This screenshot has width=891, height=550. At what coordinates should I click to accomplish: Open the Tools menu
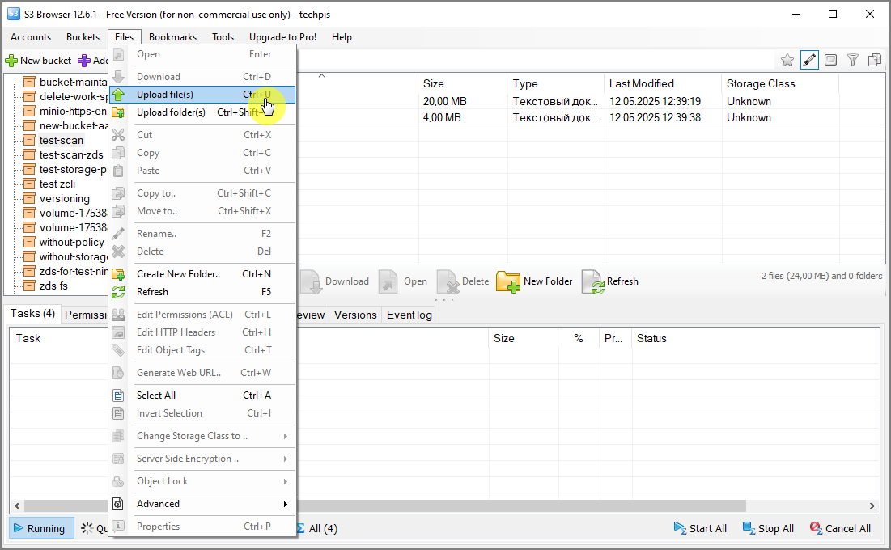point(223,37)
